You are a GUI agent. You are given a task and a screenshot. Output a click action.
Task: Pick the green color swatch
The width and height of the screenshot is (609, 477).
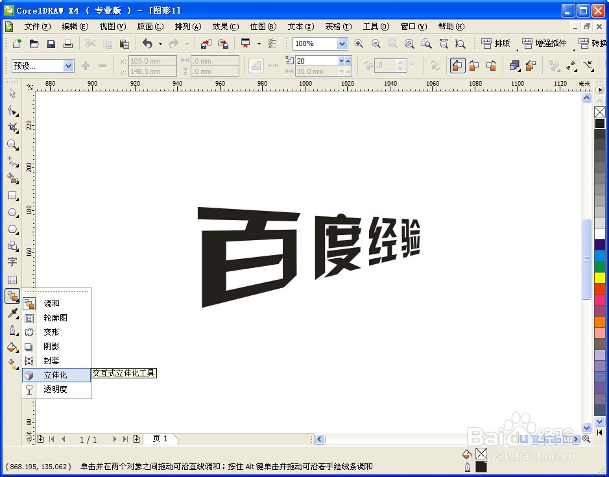[600, 267]
